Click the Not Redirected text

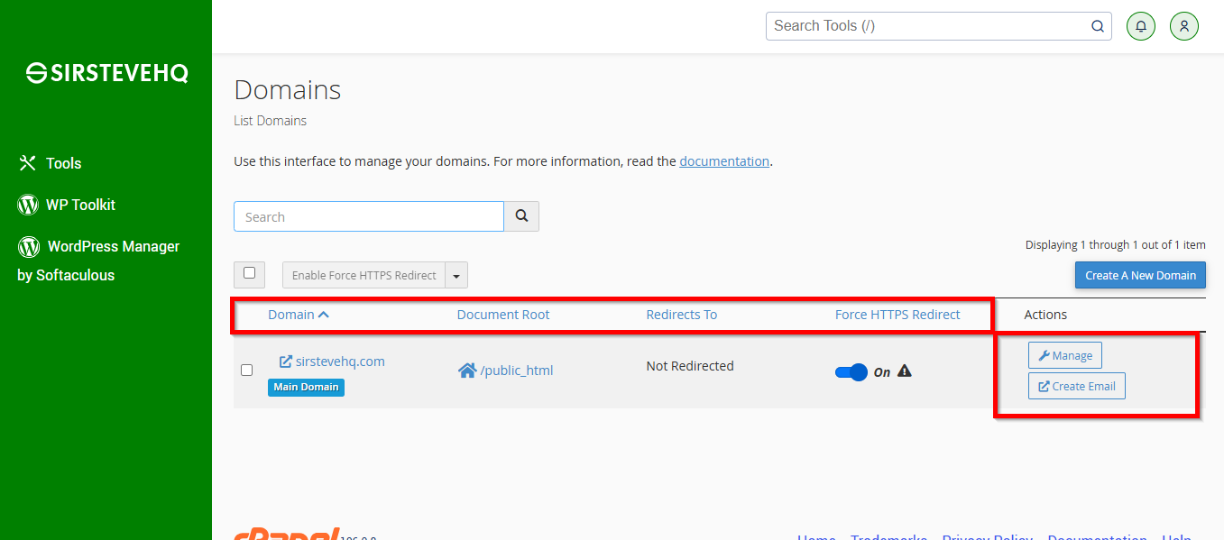tap(690, 366)
